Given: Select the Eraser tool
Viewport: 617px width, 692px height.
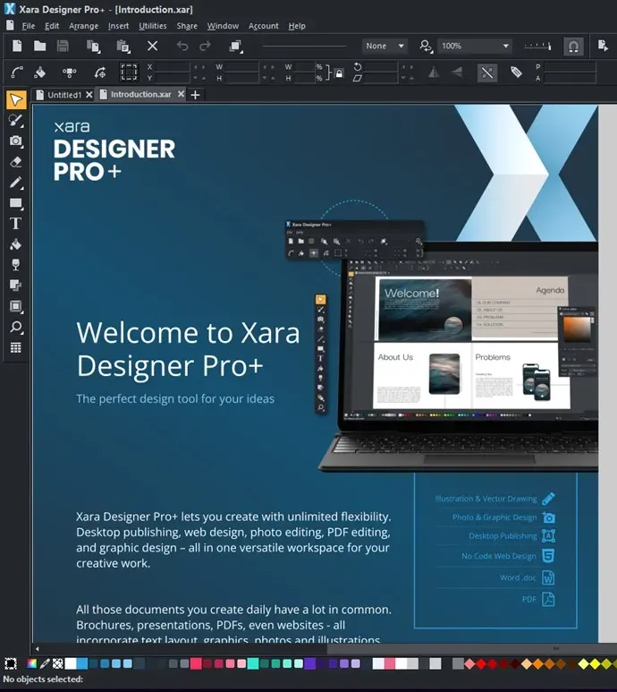Looking at the screenshot, I should (x=16, y=162).
